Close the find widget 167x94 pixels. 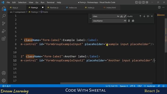[x=152, y=16]
